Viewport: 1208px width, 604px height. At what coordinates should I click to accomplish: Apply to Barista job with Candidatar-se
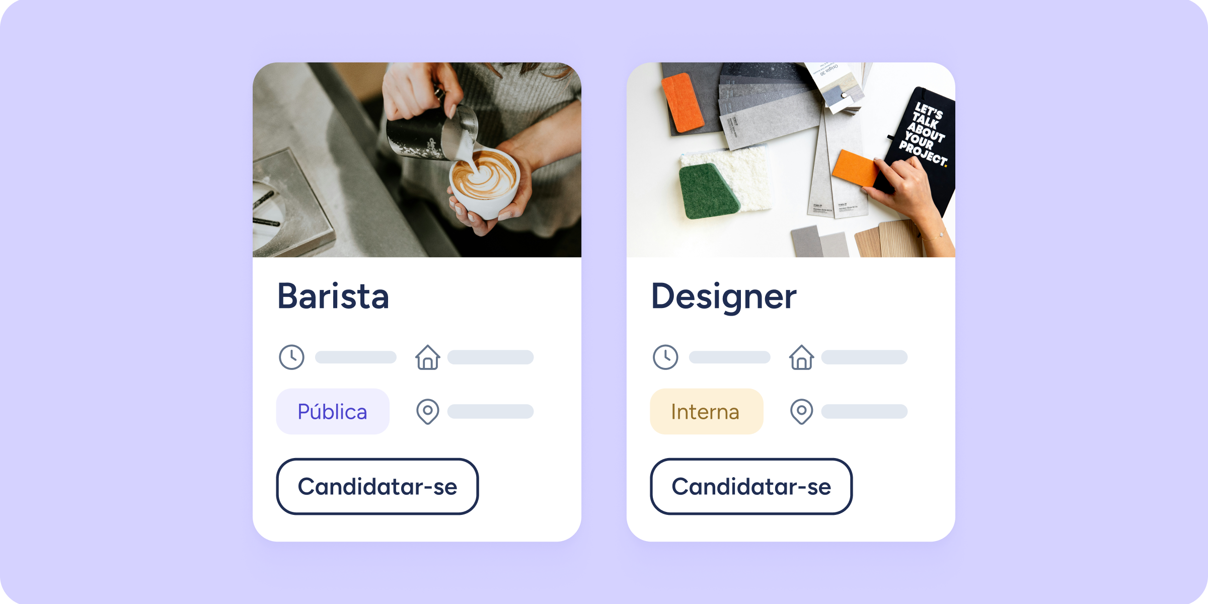(377, 486)
